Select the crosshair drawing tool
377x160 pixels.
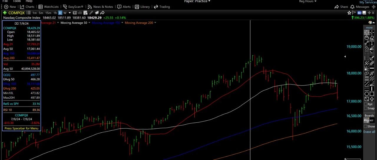pos(372,33)
